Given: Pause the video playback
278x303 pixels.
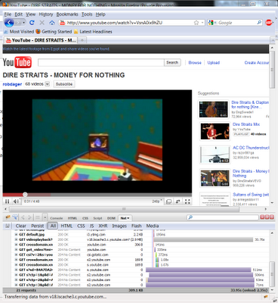Looking at the screenshot, I should point(7,201).
